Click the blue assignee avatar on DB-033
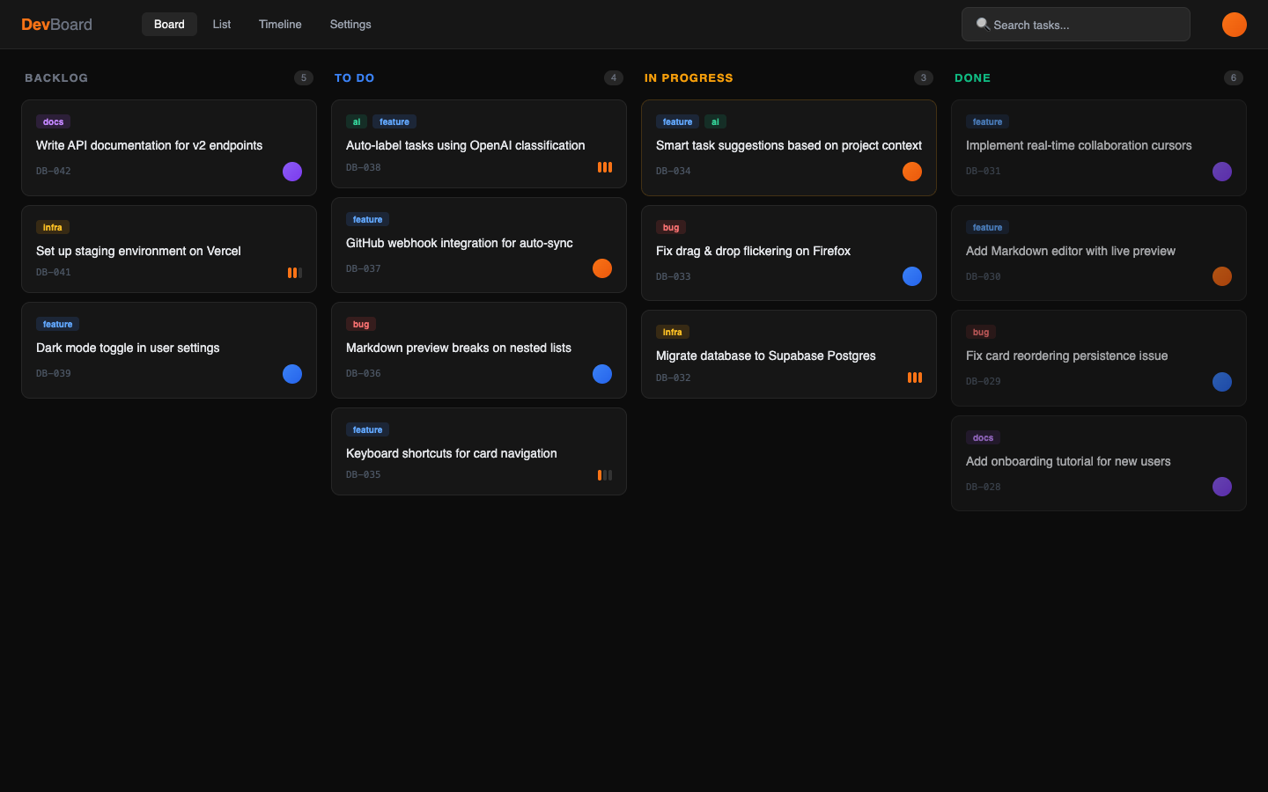 (912, 276)
